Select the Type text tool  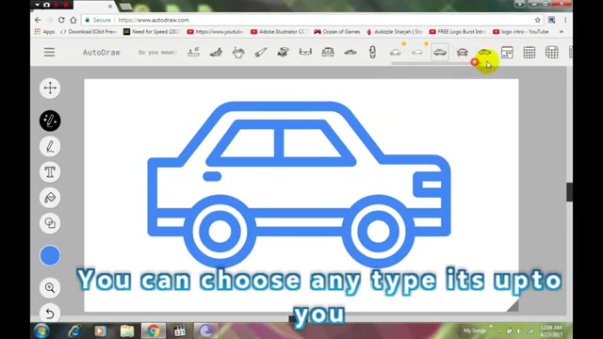tap(50, 172)
